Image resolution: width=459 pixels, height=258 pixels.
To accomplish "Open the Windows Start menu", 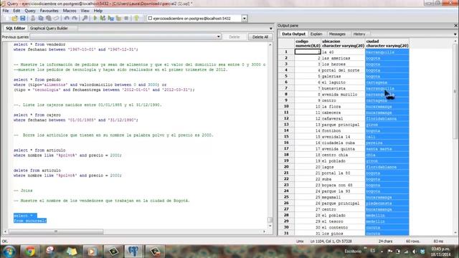I will click(9, 252).
